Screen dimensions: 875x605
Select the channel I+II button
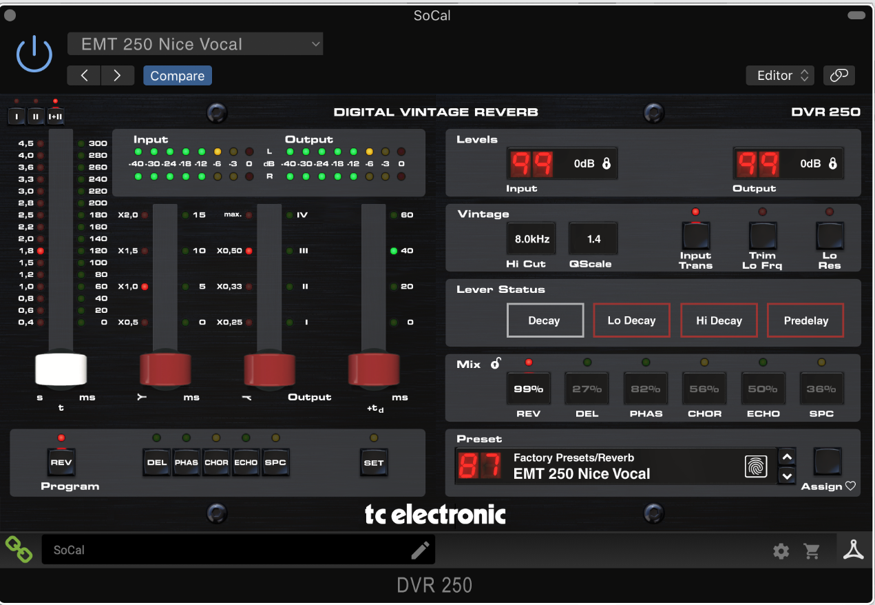tap(55, 116)
